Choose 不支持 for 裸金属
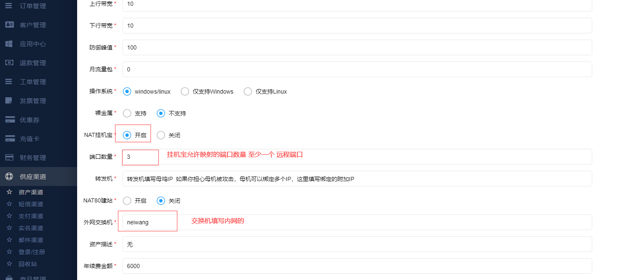 point(161,113)
